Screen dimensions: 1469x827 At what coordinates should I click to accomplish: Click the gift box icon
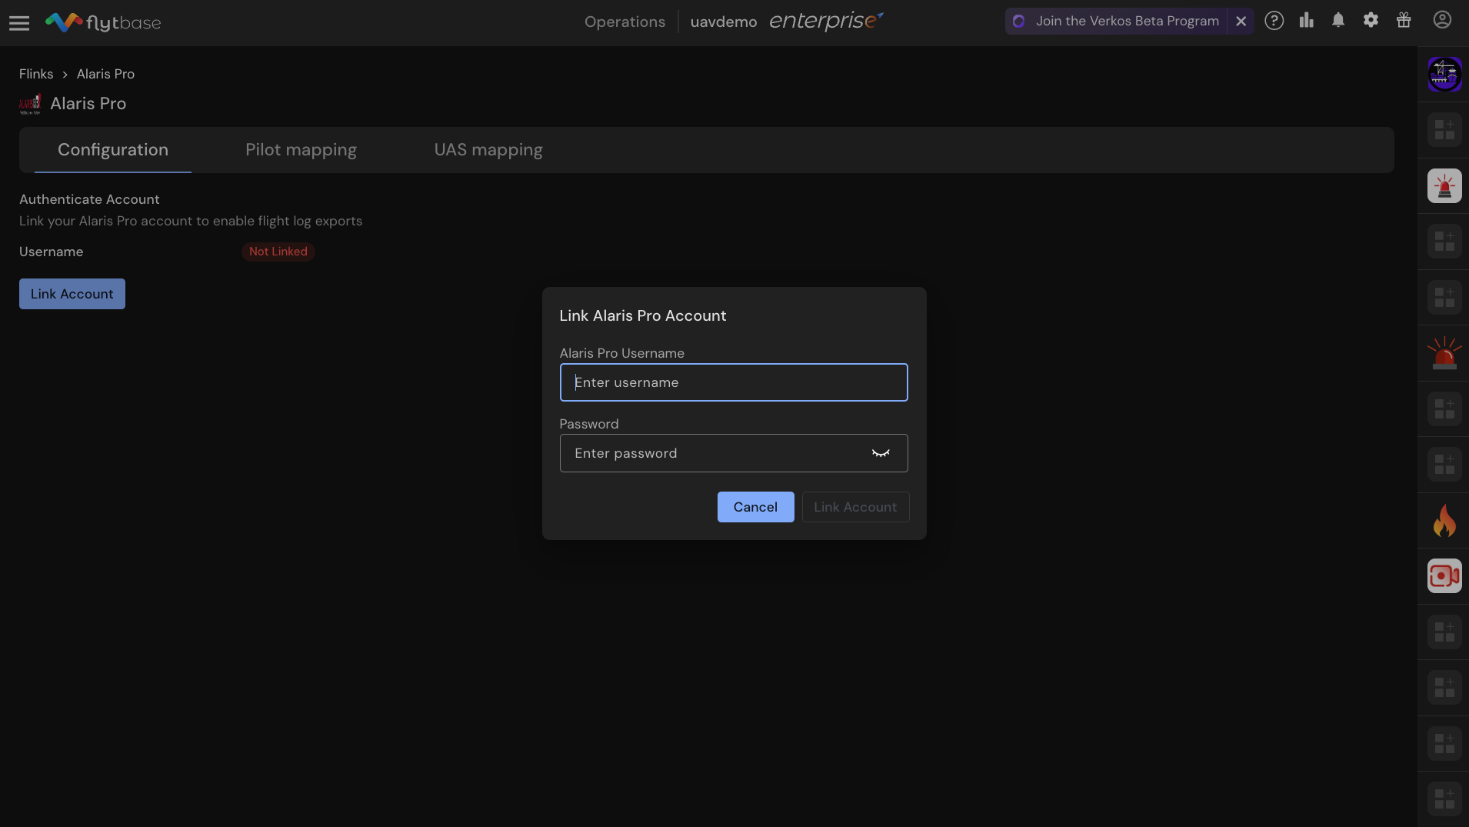(1404, 21)
